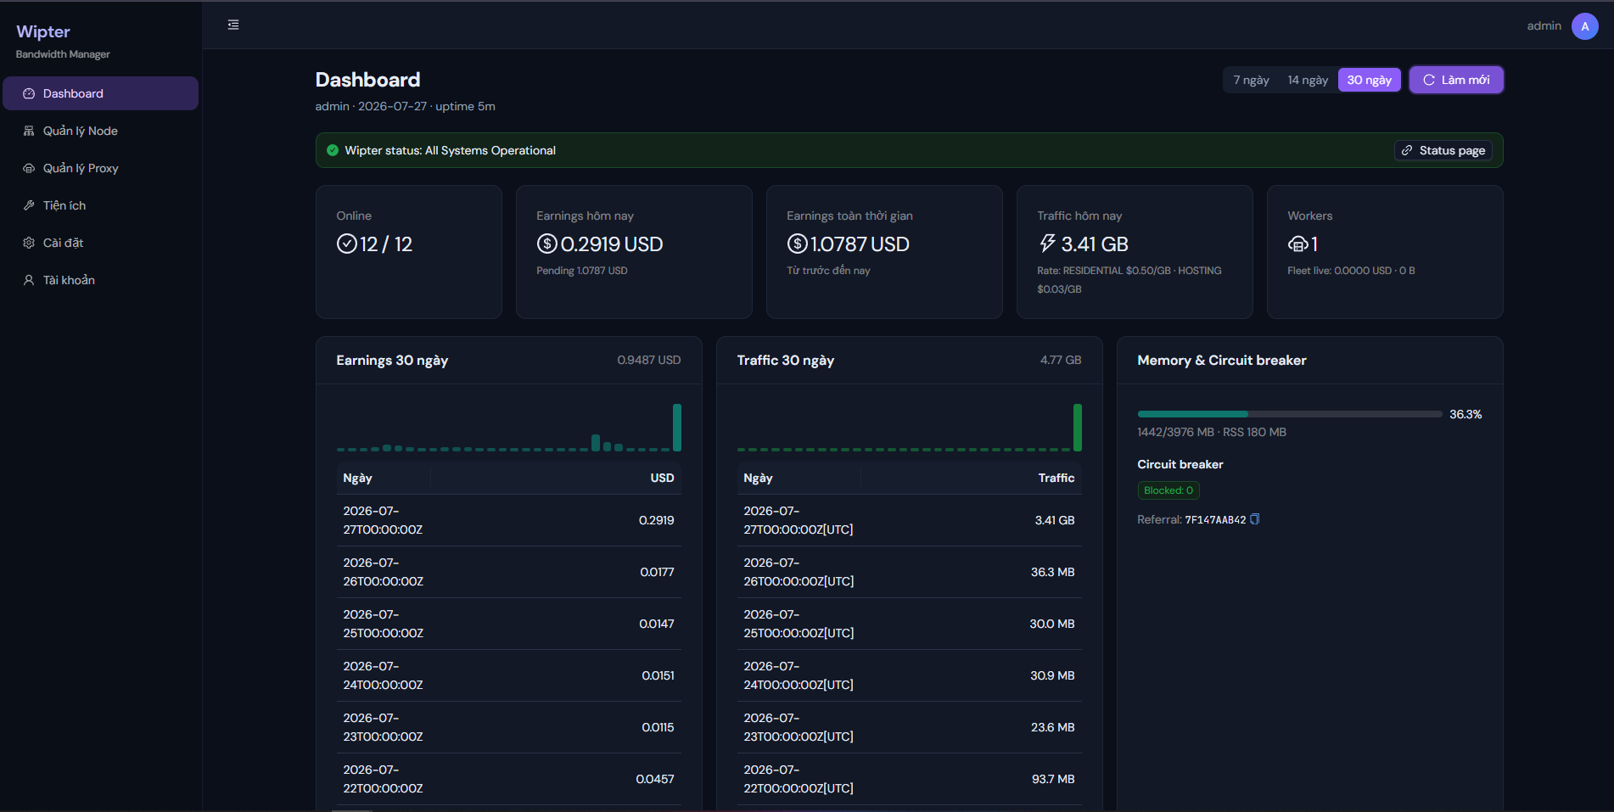This screenshot has height=812, width=1614.
Task: Click the dollar icon in Earnings hôm nay
Action: pos(546,244)
